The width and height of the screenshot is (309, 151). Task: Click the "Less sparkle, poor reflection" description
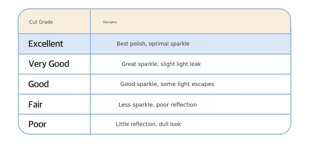158,105
